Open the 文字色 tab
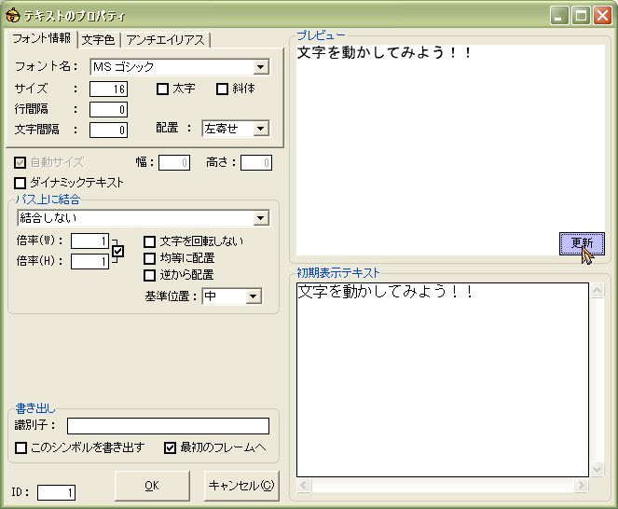Screen dimensions: 618x509 click(x=98, y=40)
